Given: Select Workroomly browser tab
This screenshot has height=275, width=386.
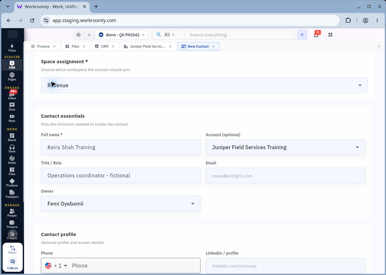Looking at the screenshot, I should pos(51,6).
